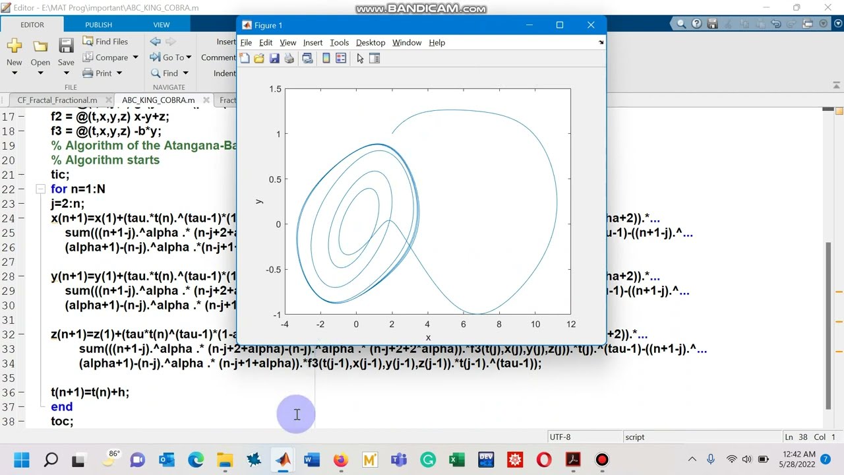Click Undo icon in quick access toolbar

pos(775,24)
